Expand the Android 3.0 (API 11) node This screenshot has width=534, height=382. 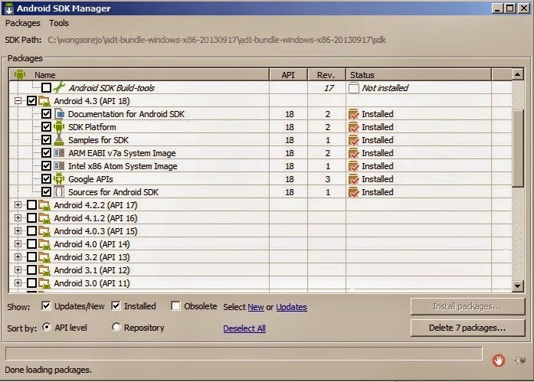pos(18,283)
